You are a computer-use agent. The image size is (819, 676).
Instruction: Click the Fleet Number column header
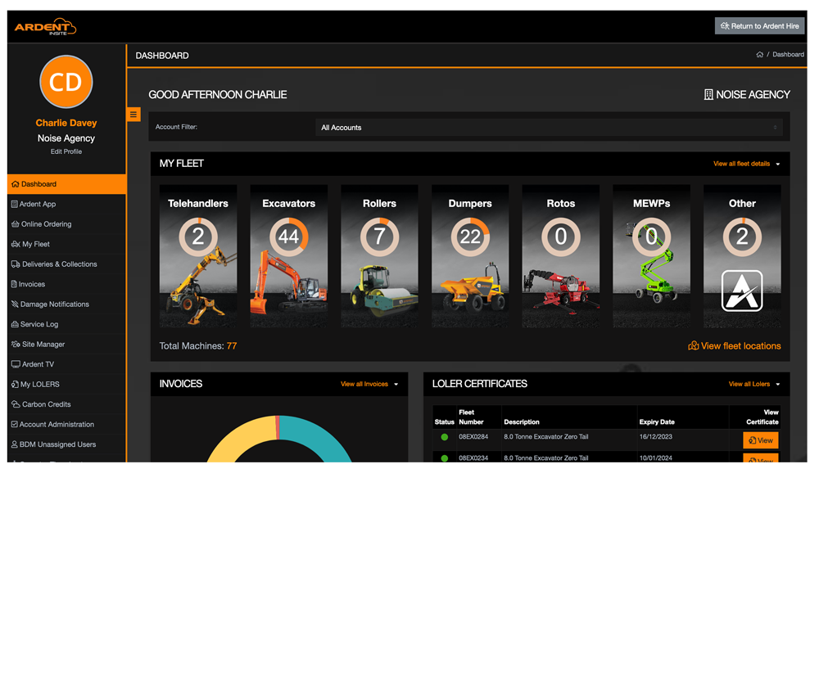click(471, 417)
